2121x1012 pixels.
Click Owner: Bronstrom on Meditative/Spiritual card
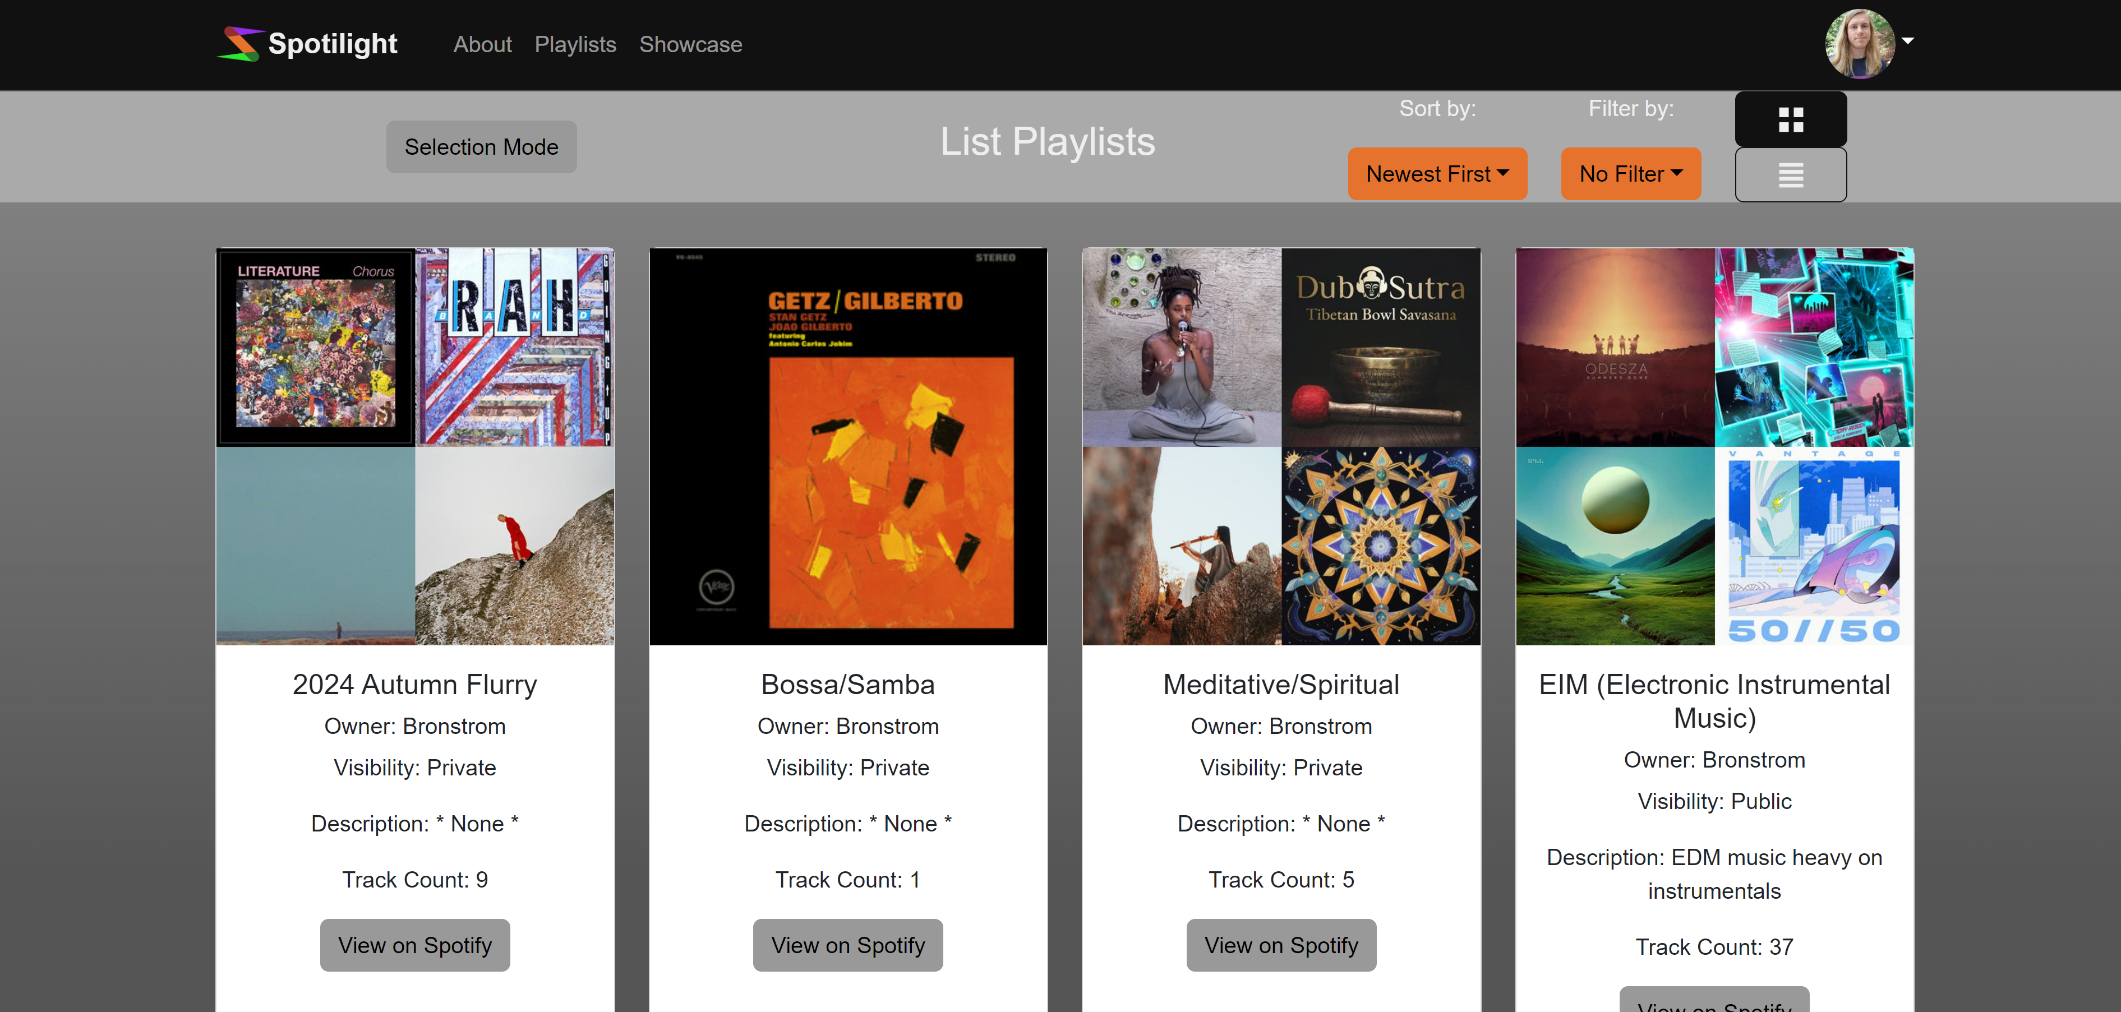click(1280, 726)
